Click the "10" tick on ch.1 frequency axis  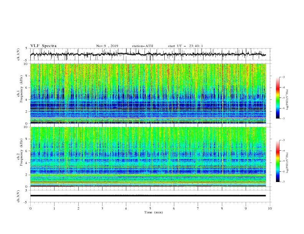tap(26, 64)
